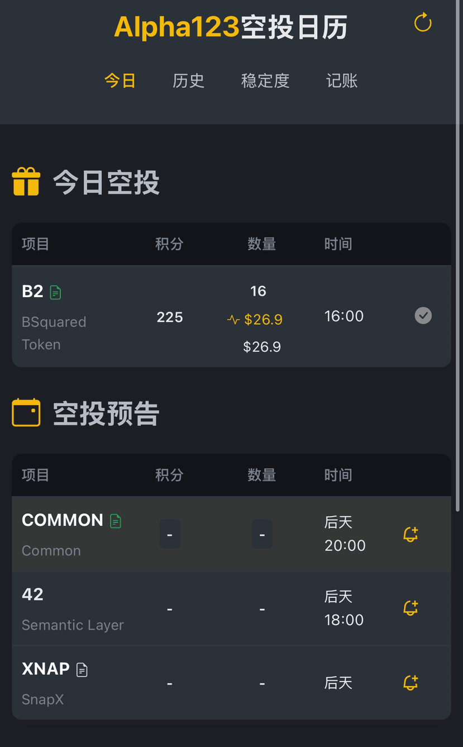Image resolution: width=463 pixels, height=747 pixels.
Task: Open the XNAP document icon
Action: tap(82, 669)
